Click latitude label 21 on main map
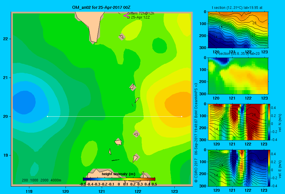Viewport: 285px width, 194px height. tap(6, 78)
